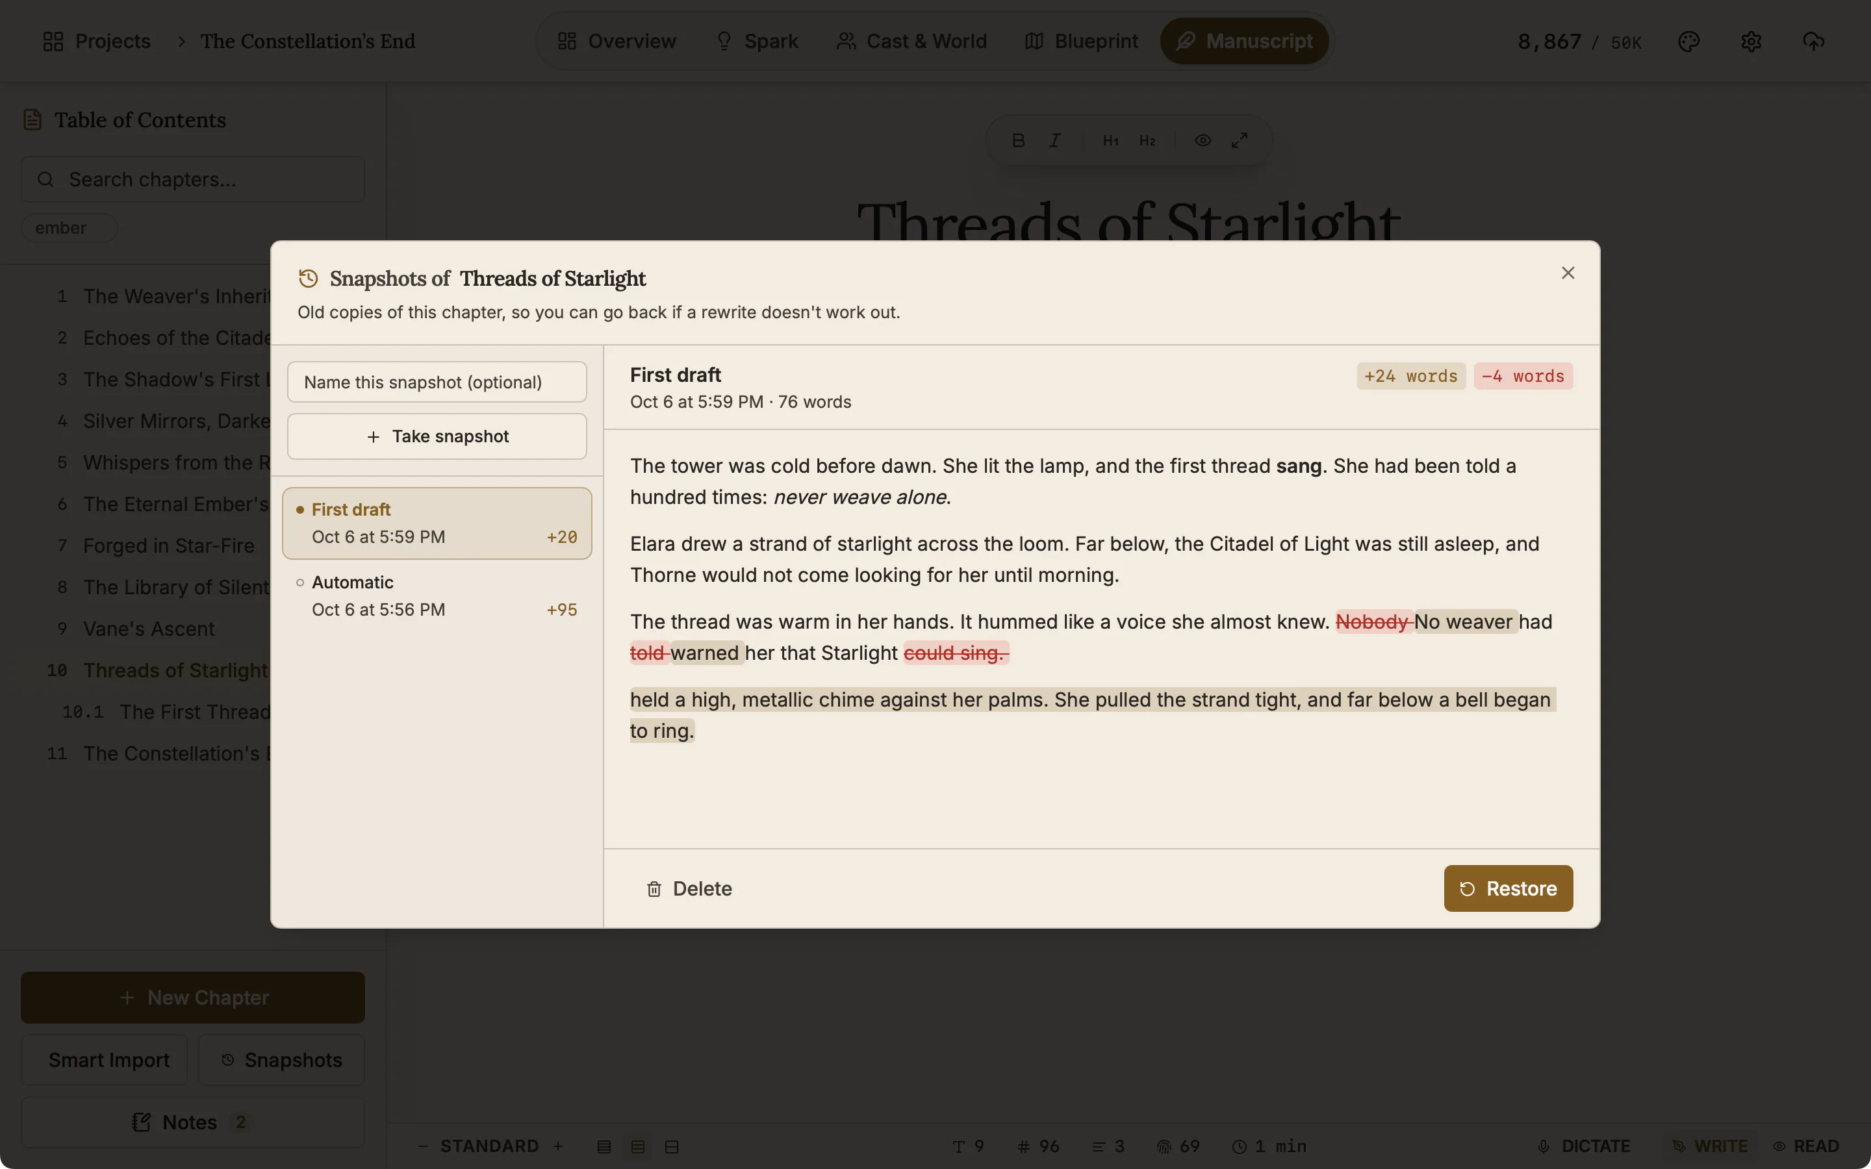Apply Heading 2 style
The width and height of the screenshot is (1871, 1169).
point(1147,141)
